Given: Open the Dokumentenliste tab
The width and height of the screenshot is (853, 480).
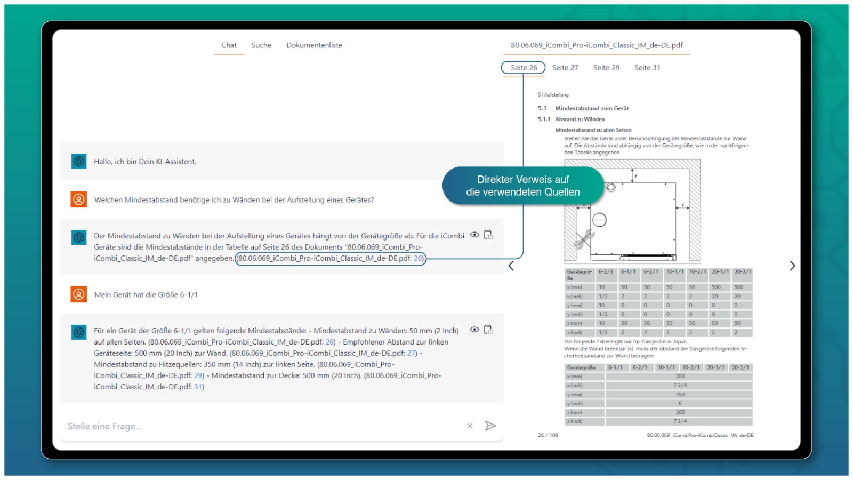Looking at the screenshot, I should point(314,45).
